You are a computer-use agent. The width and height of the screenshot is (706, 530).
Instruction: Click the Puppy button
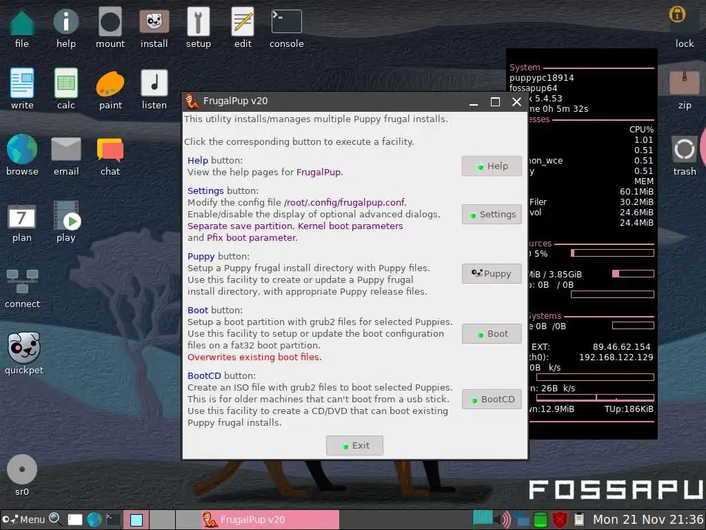[x=492, y=273]
